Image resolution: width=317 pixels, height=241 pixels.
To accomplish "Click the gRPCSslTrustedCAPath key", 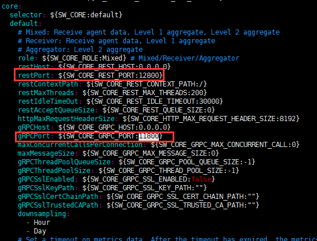I will coord(58,205).
